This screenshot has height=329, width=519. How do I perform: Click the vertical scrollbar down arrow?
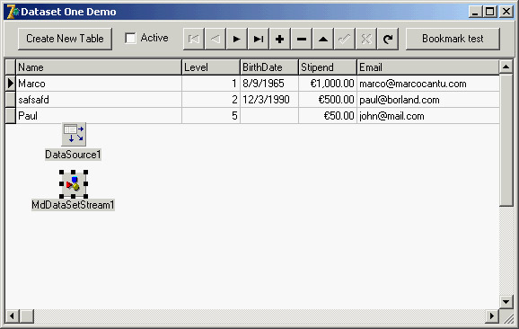coord(506,301)
